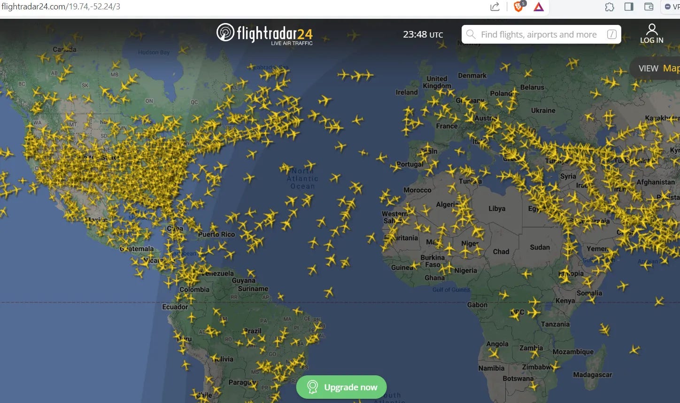Screen dimensions: 680x403
Task: Click the Canada map label
Action: coord(65,49)
